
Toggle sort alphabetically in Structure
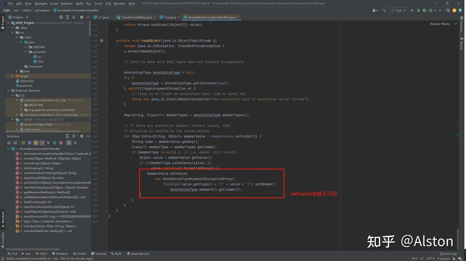point(15,143)
